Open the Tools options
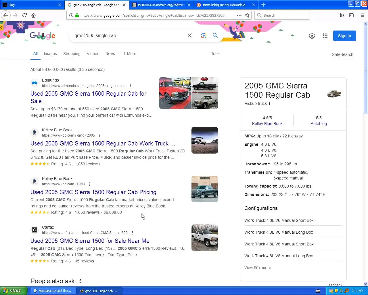368x295 pixels. (216, 54)
